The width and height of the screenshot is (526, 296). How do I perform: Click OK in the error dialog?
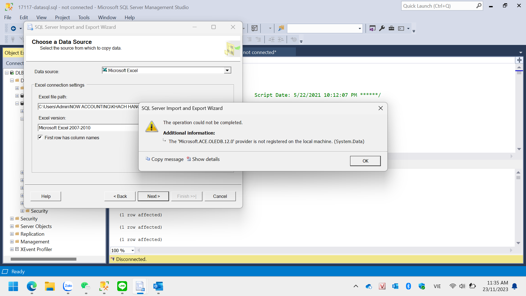(365, 161)
